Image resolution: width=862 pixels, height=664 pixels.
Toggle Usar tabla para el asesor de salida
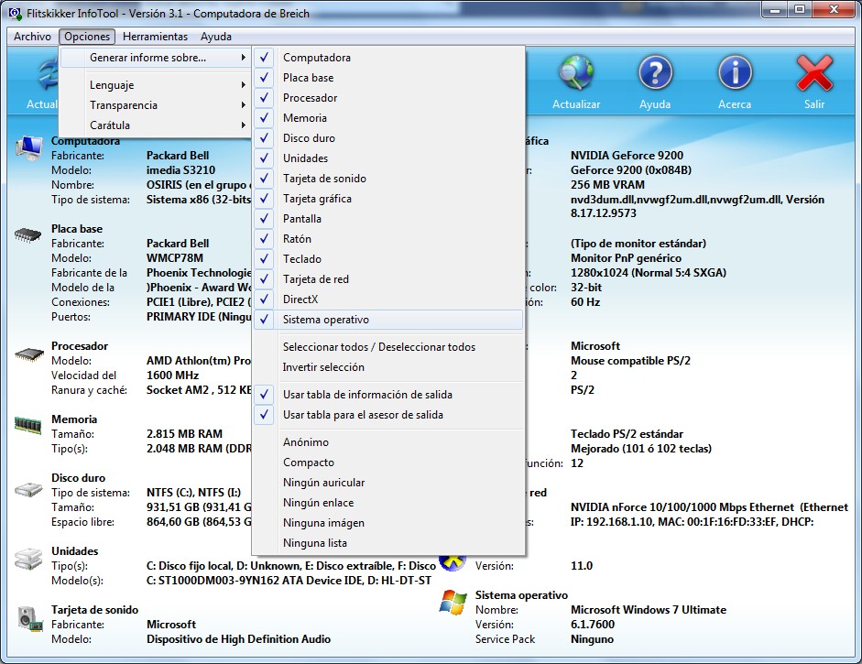click(x=388, y=415)
